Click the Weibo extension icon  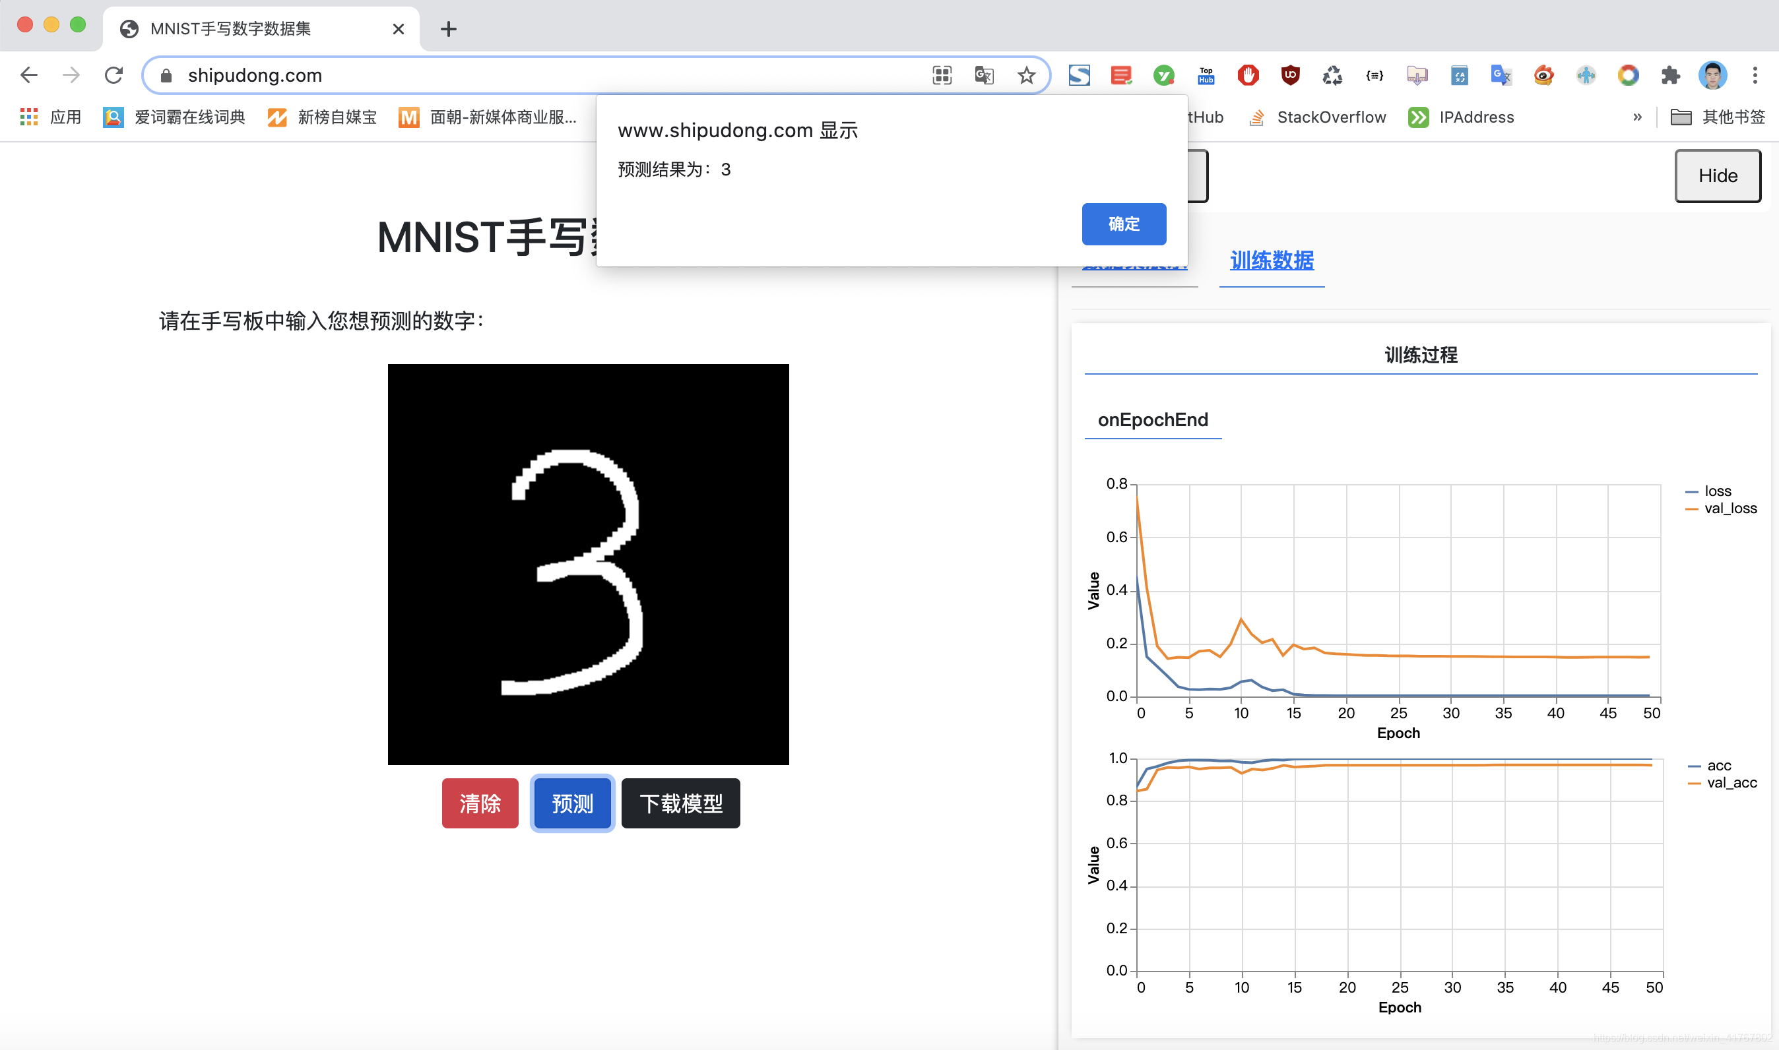(1543, 75)
